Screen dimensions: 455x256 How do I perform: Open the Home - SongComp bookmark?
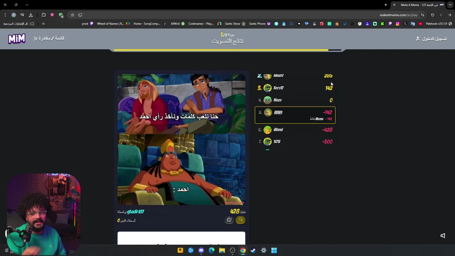click(150, 24)
